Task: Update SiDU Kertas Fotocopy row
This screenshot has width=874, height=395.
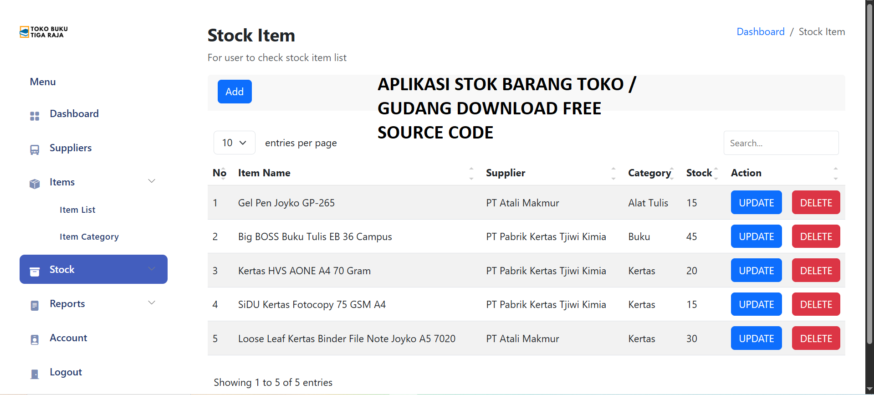Action: [x=756, y=304]
